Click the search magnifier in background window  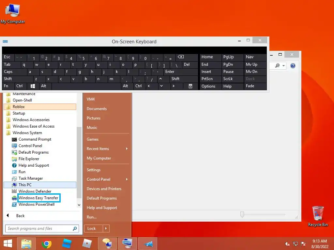pyautogui.click(x=277, y=65)
